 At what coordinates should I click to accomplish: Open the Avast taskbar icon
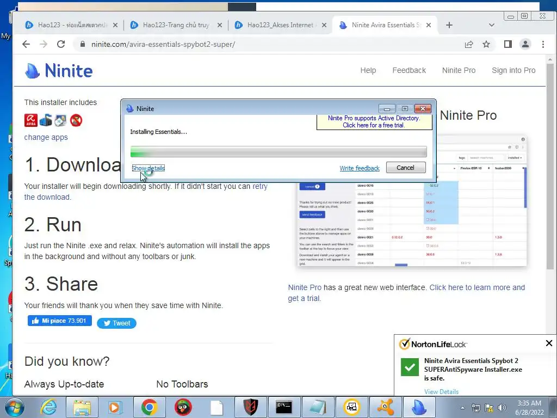point(385,407)
